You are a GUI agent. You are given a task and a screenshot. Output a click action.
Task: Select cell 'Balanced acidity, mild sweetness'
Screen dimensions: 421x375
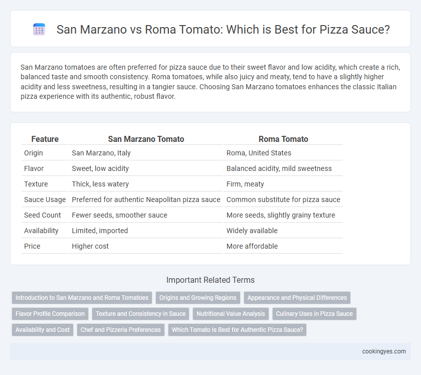283,168
